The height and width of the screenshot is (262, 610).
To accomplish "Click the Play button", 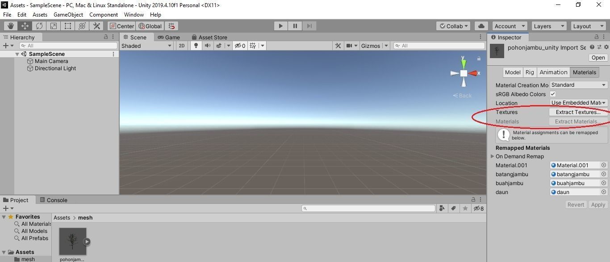I will [280, 26].
